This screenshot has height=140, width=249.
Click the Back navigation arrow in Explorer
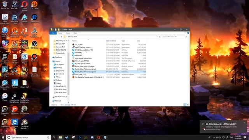pos(52,37)
